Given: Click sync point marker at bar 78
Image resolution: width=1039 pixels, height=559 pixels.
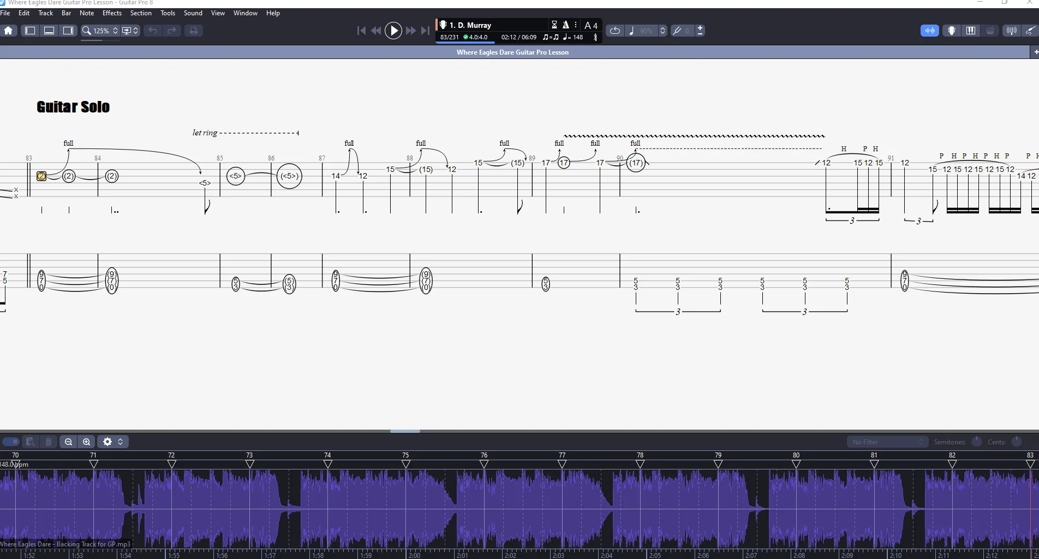Looking at the screenshot, I should (x=640, y=464).
